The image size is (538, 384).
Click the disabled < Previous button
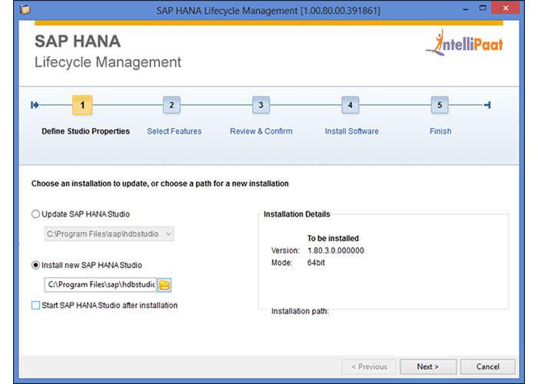pyautogui.click(x=369, y=367)
